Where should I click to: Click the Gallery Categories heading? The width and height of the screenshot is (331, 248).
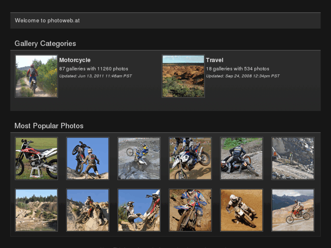45,44
